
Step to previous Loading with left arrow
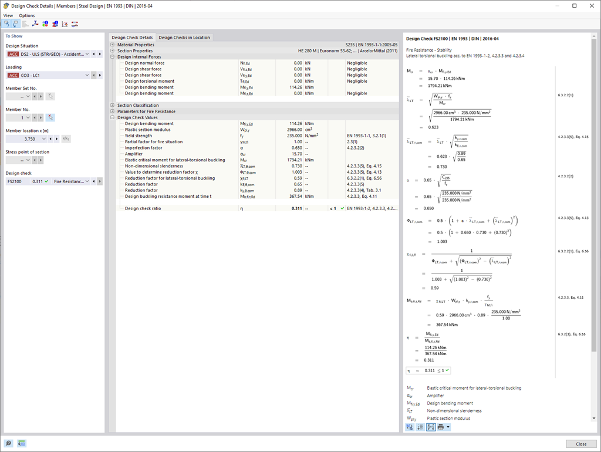coord(94,75)
